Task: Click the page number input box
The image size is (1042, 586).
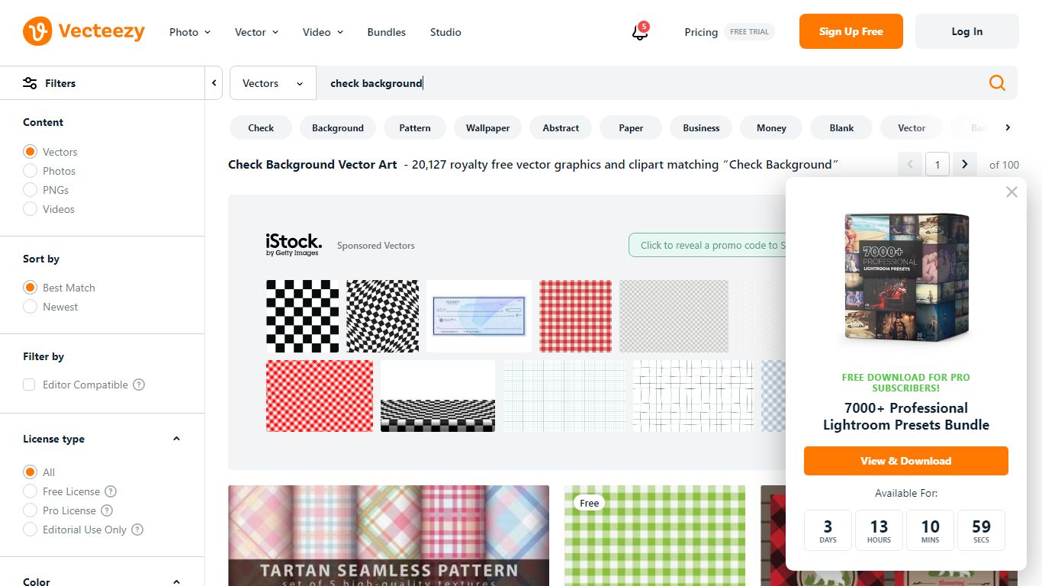Action: tap(937, 164)
